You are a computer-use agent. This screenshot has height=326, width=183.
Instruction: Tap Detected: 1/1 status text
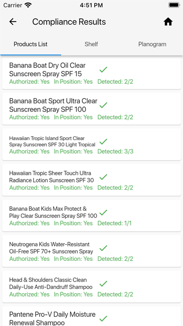point(114,223)
